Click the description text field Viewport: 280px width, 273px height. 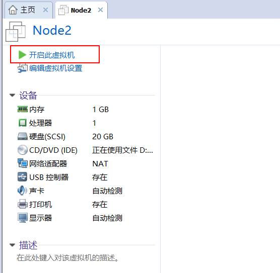(x=67, y=258)
